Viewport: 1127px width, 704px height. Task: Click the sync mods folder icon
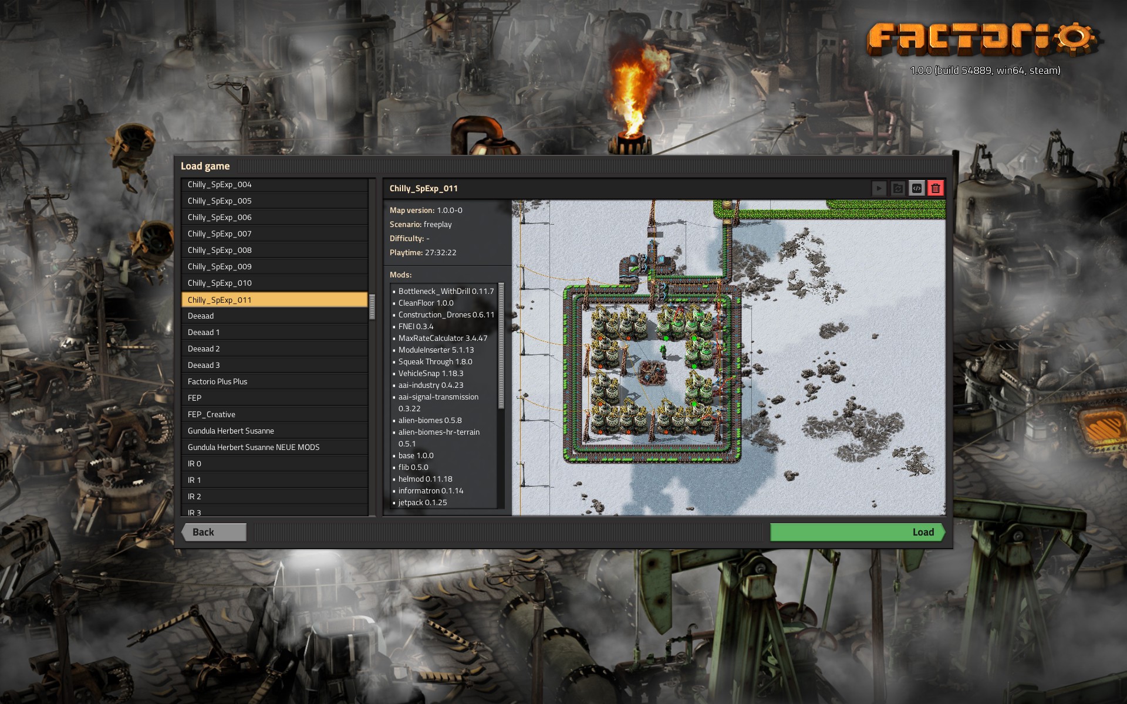click(x=897, y=188)
